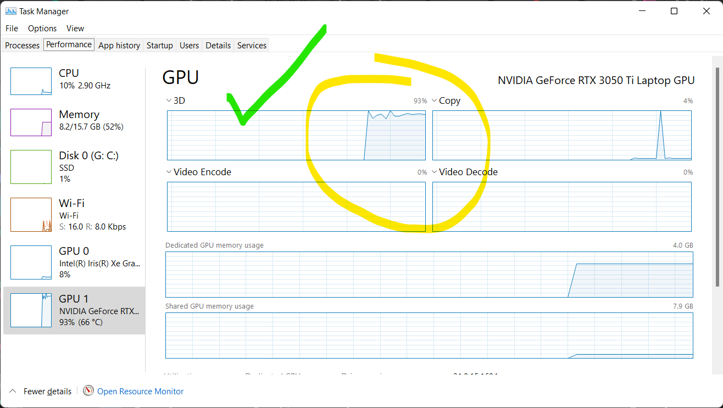This screenshot has width=723, height=408.
Task: Open the View menu
Action: point(75,29)
